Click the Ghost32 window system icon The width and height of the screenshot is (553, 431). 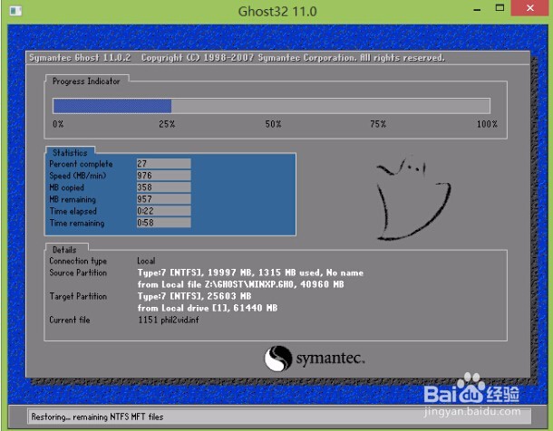pyautogui.click(x=15, y=11)
